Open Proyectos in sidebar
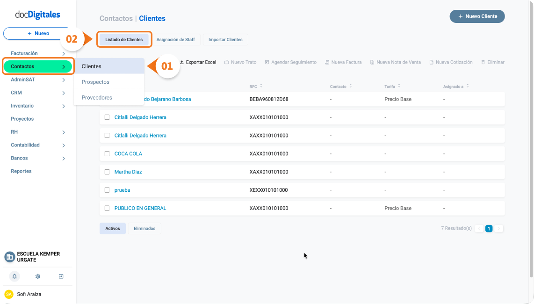Screen dimensions: 534x304 point(22,119)
